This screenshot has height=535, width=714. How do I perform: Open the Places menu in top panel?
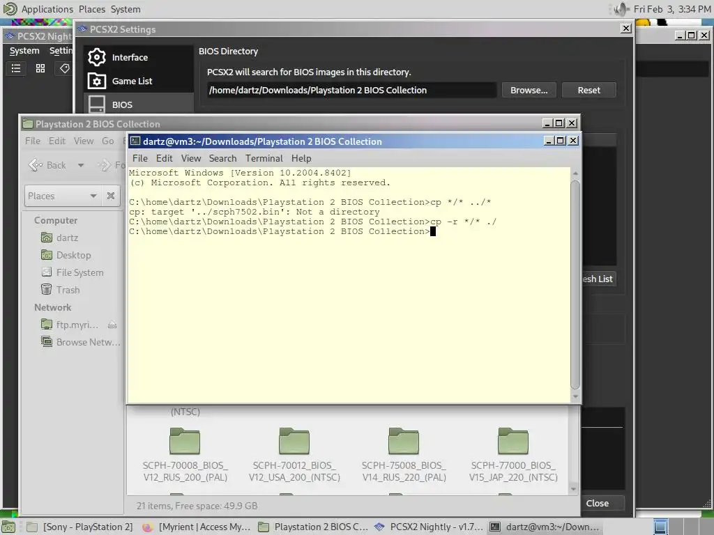(x=92, y=9)
